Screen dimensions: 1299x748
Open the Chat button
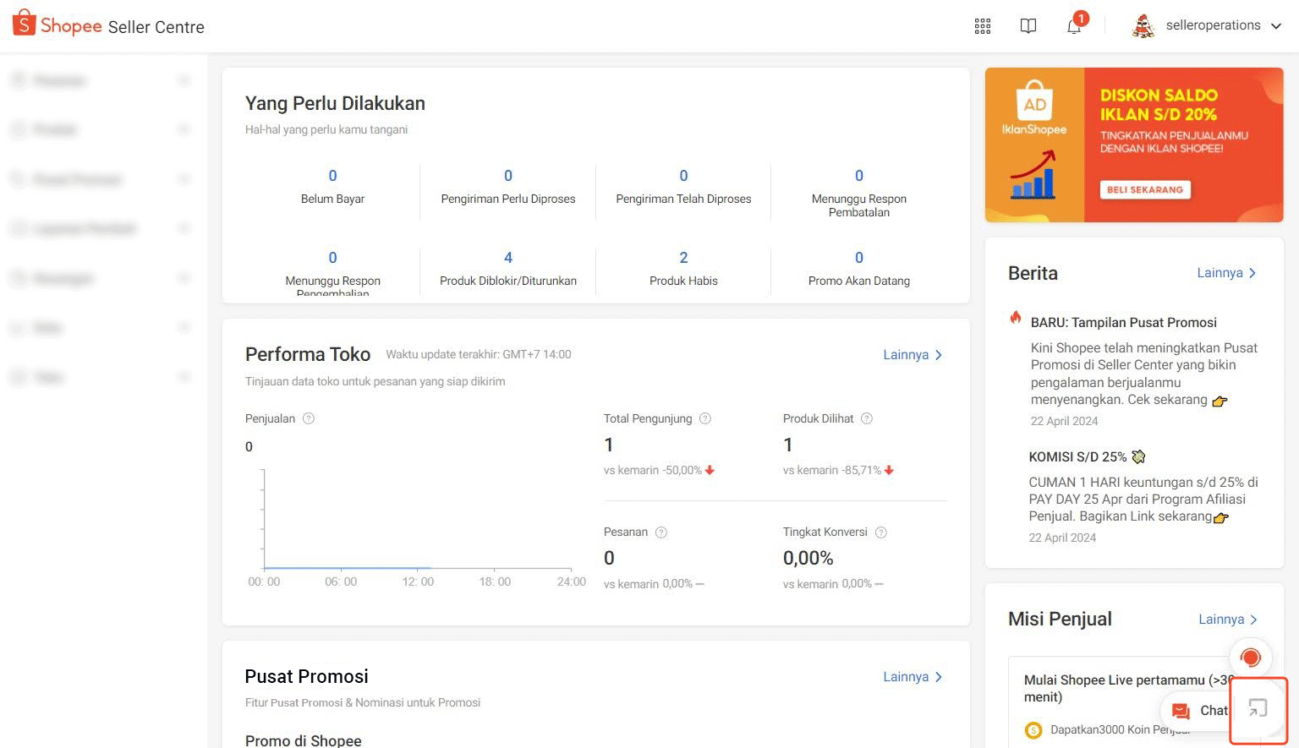pyautogui.click(x=1199, y=711)
